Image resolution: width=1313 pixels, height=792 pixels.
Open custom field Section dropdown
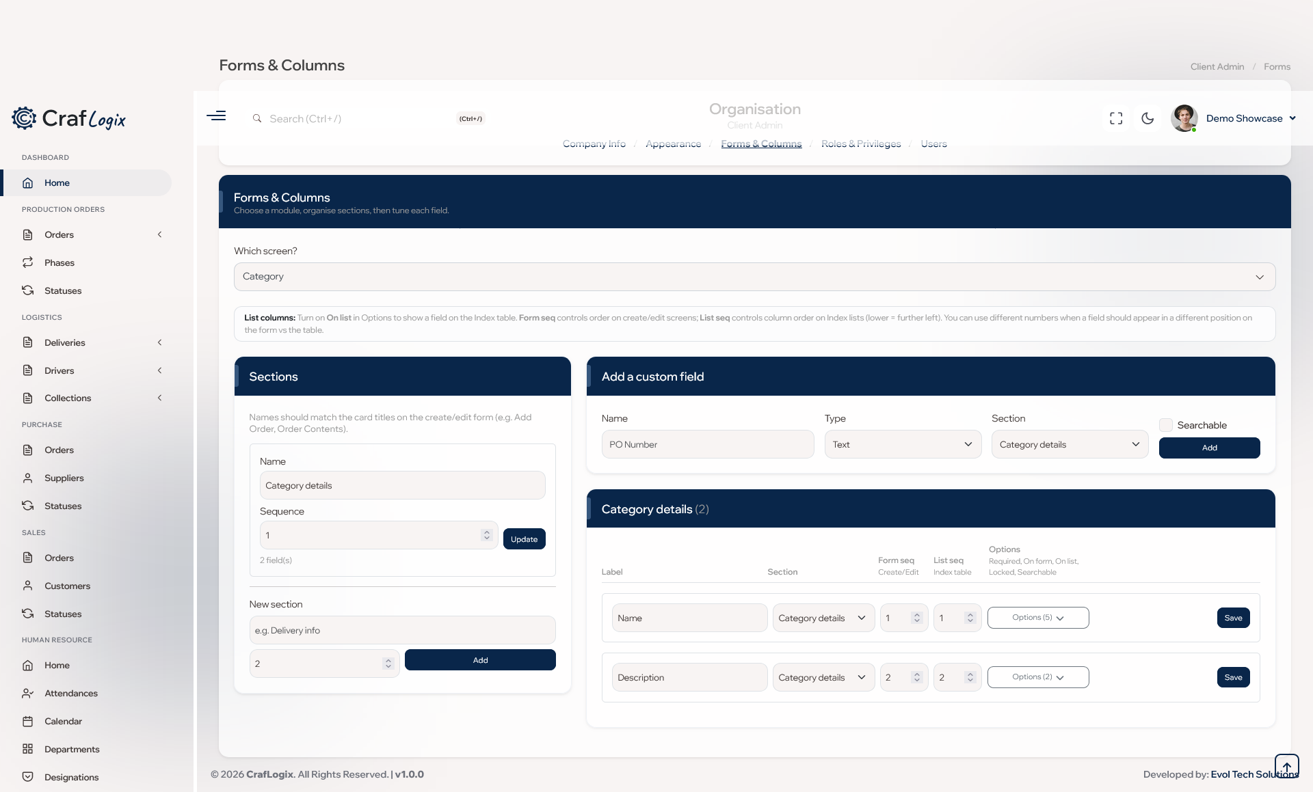(1070, 444)
